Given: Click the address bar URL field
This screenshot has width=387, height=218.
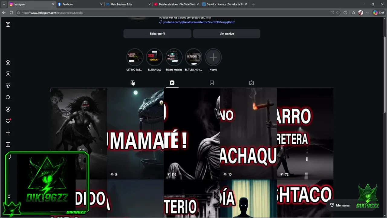Looking at the screenshot, I should pyautogui.click(x=172, y=13).
